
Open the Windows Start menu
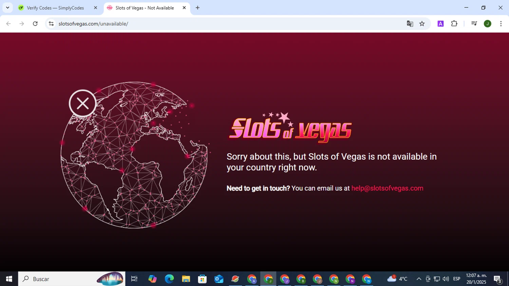[9, 279]
